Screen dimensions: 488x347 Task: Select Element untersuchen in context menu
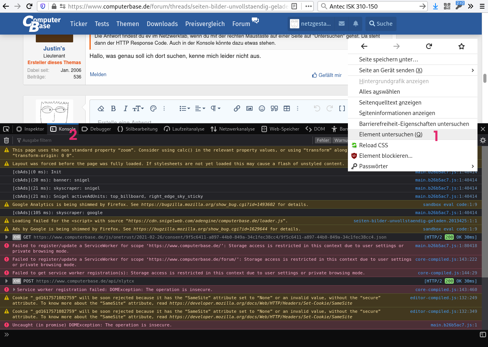click(413, 134)
